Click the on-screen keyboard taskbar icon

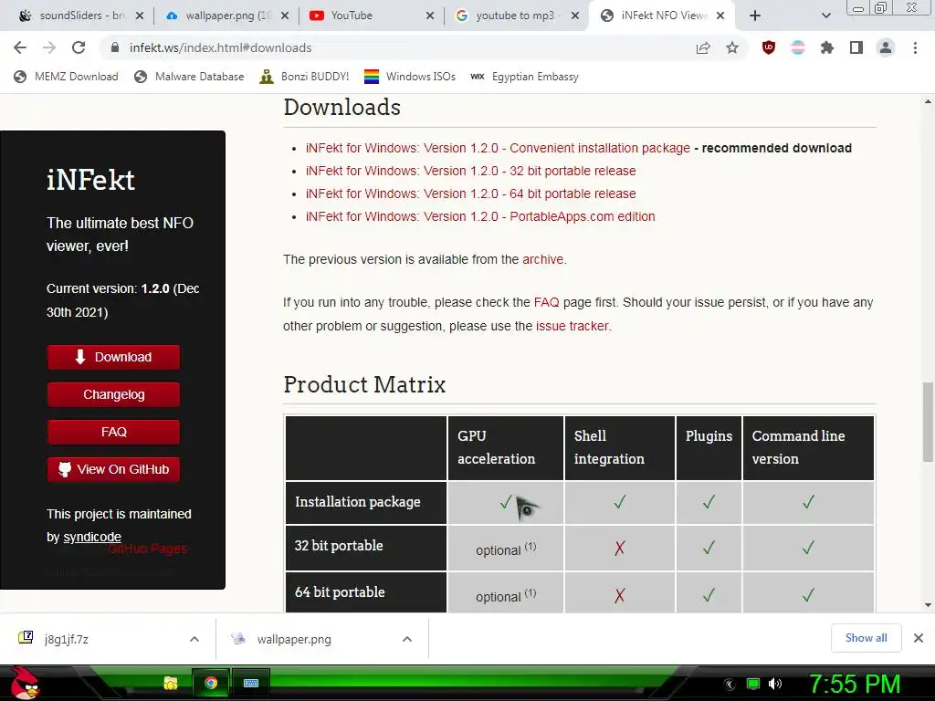coord(251,683)
